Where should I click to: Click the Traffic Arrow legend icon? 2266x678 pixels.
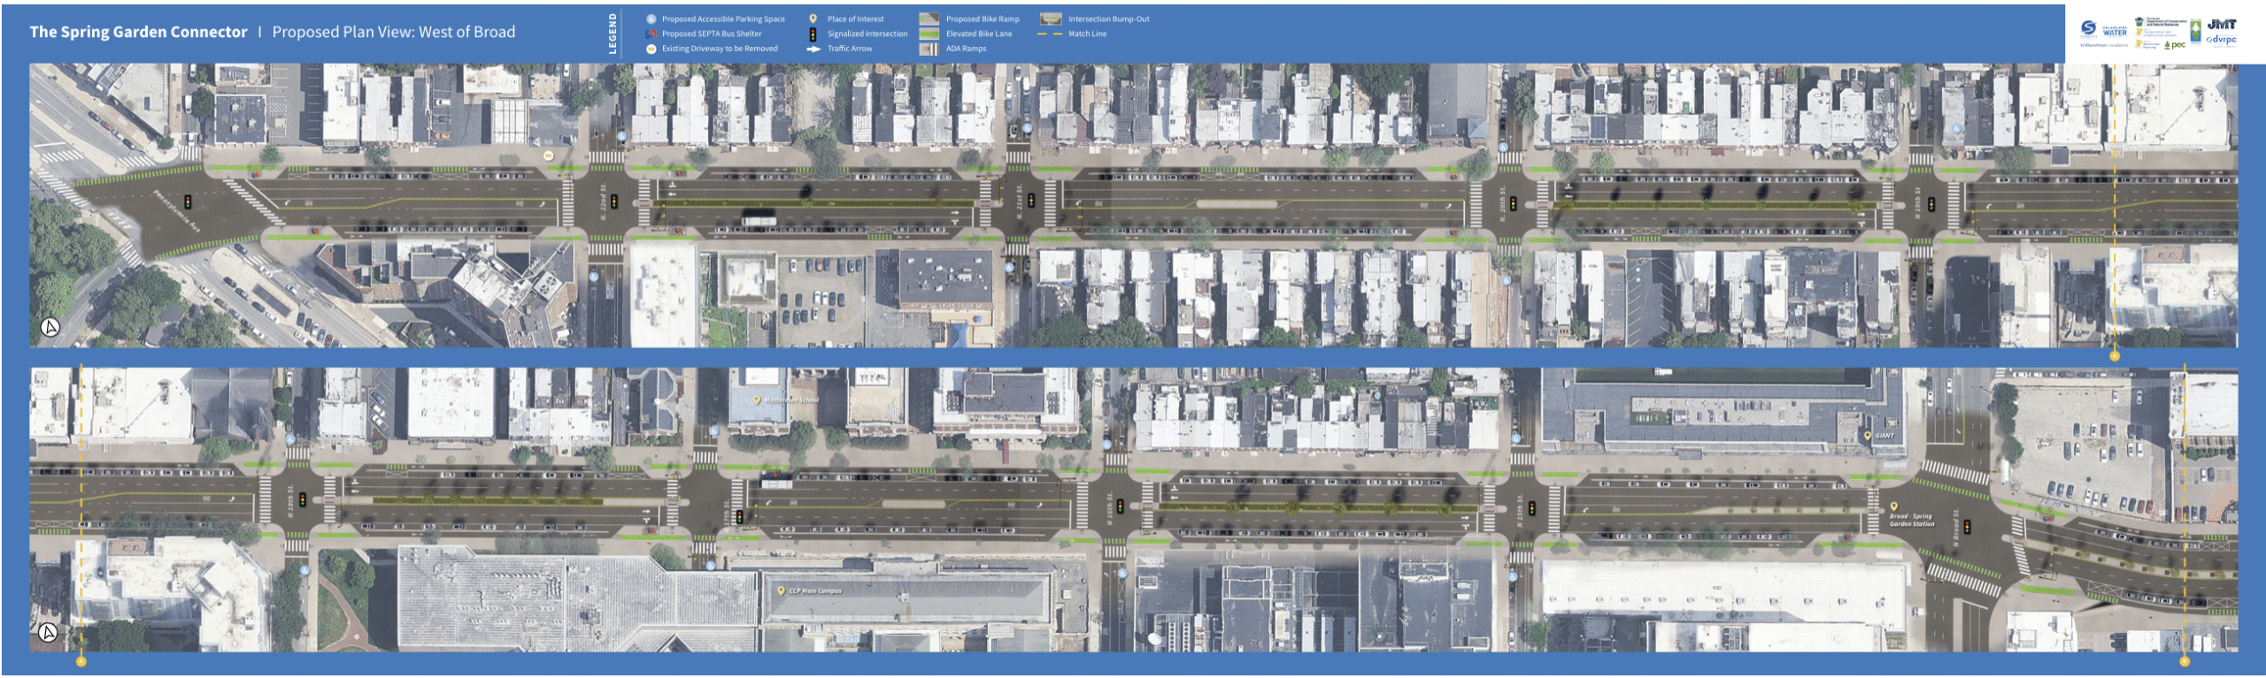click(813, 49)
